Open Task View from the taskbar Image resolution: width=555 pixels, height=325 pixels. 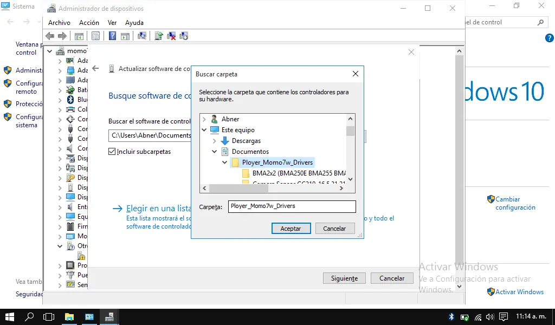49,316
